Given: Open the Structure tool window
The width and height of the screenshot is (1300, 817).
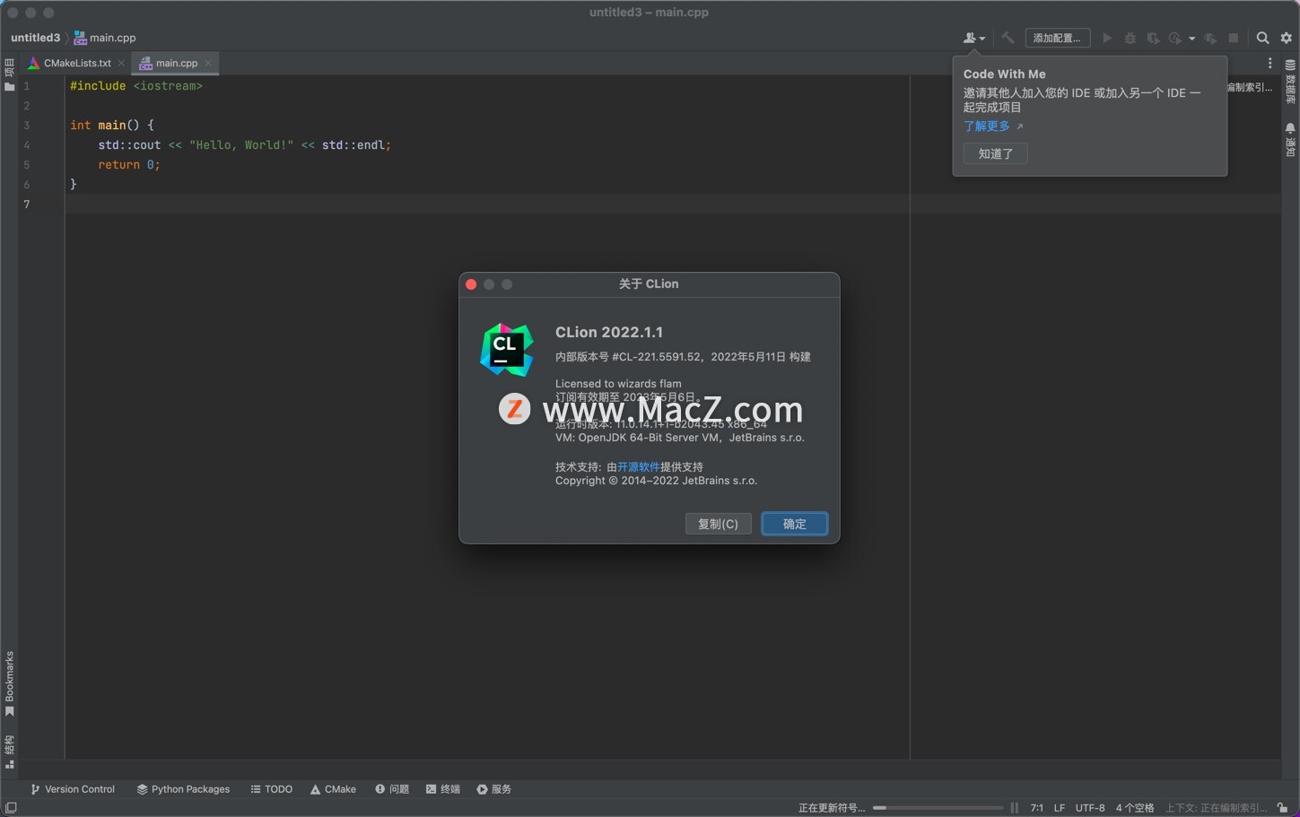Looking at the screenshot, I should (x=9, y=752).
